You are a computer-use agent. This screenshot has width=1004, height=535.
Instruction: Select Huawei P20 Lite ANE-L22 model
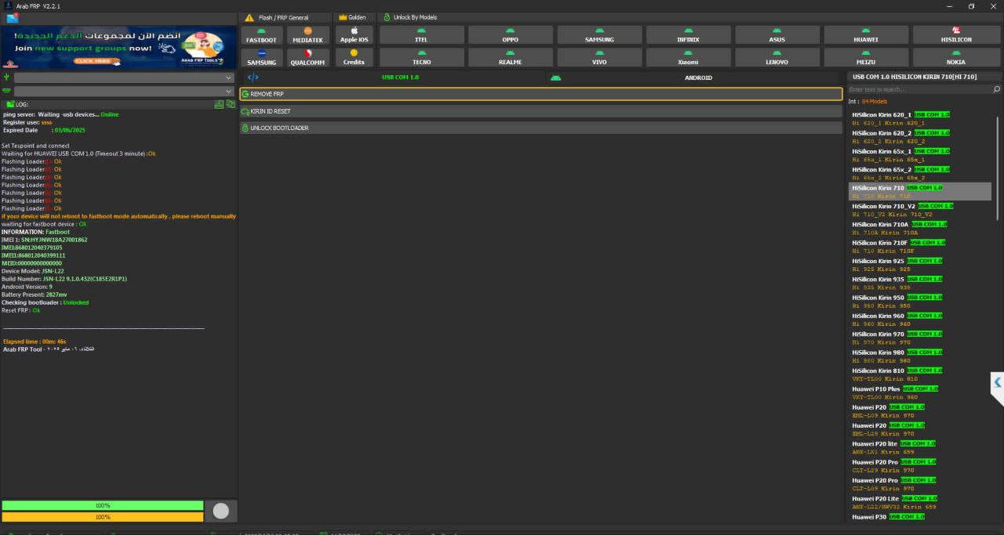click(921, 502)
